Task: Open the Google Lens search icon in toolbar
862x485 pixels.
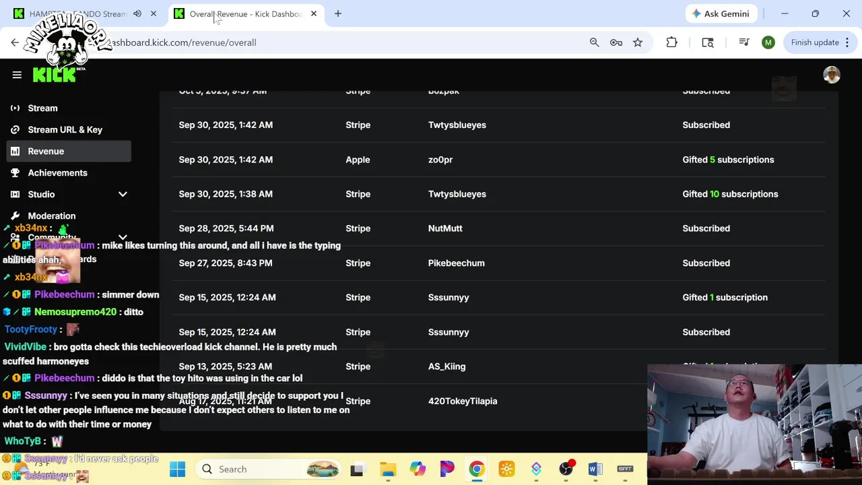Action: (x=708, y=42)
